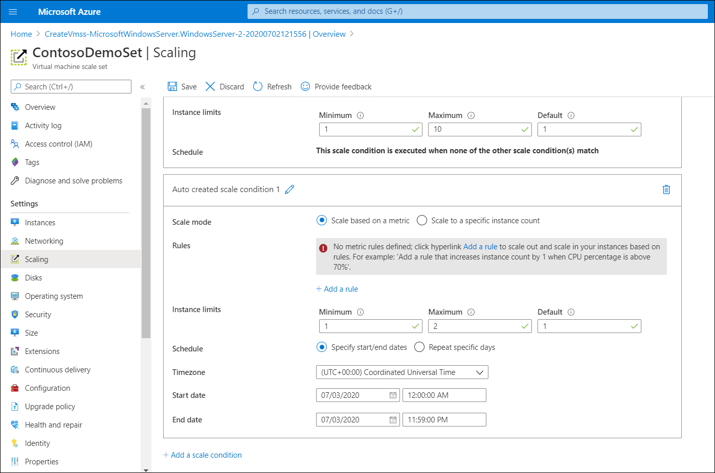The height and width of the screenshot is (473, 715).
Task: Open the Timezone dropdown
Action: click(x=402, y=372)
